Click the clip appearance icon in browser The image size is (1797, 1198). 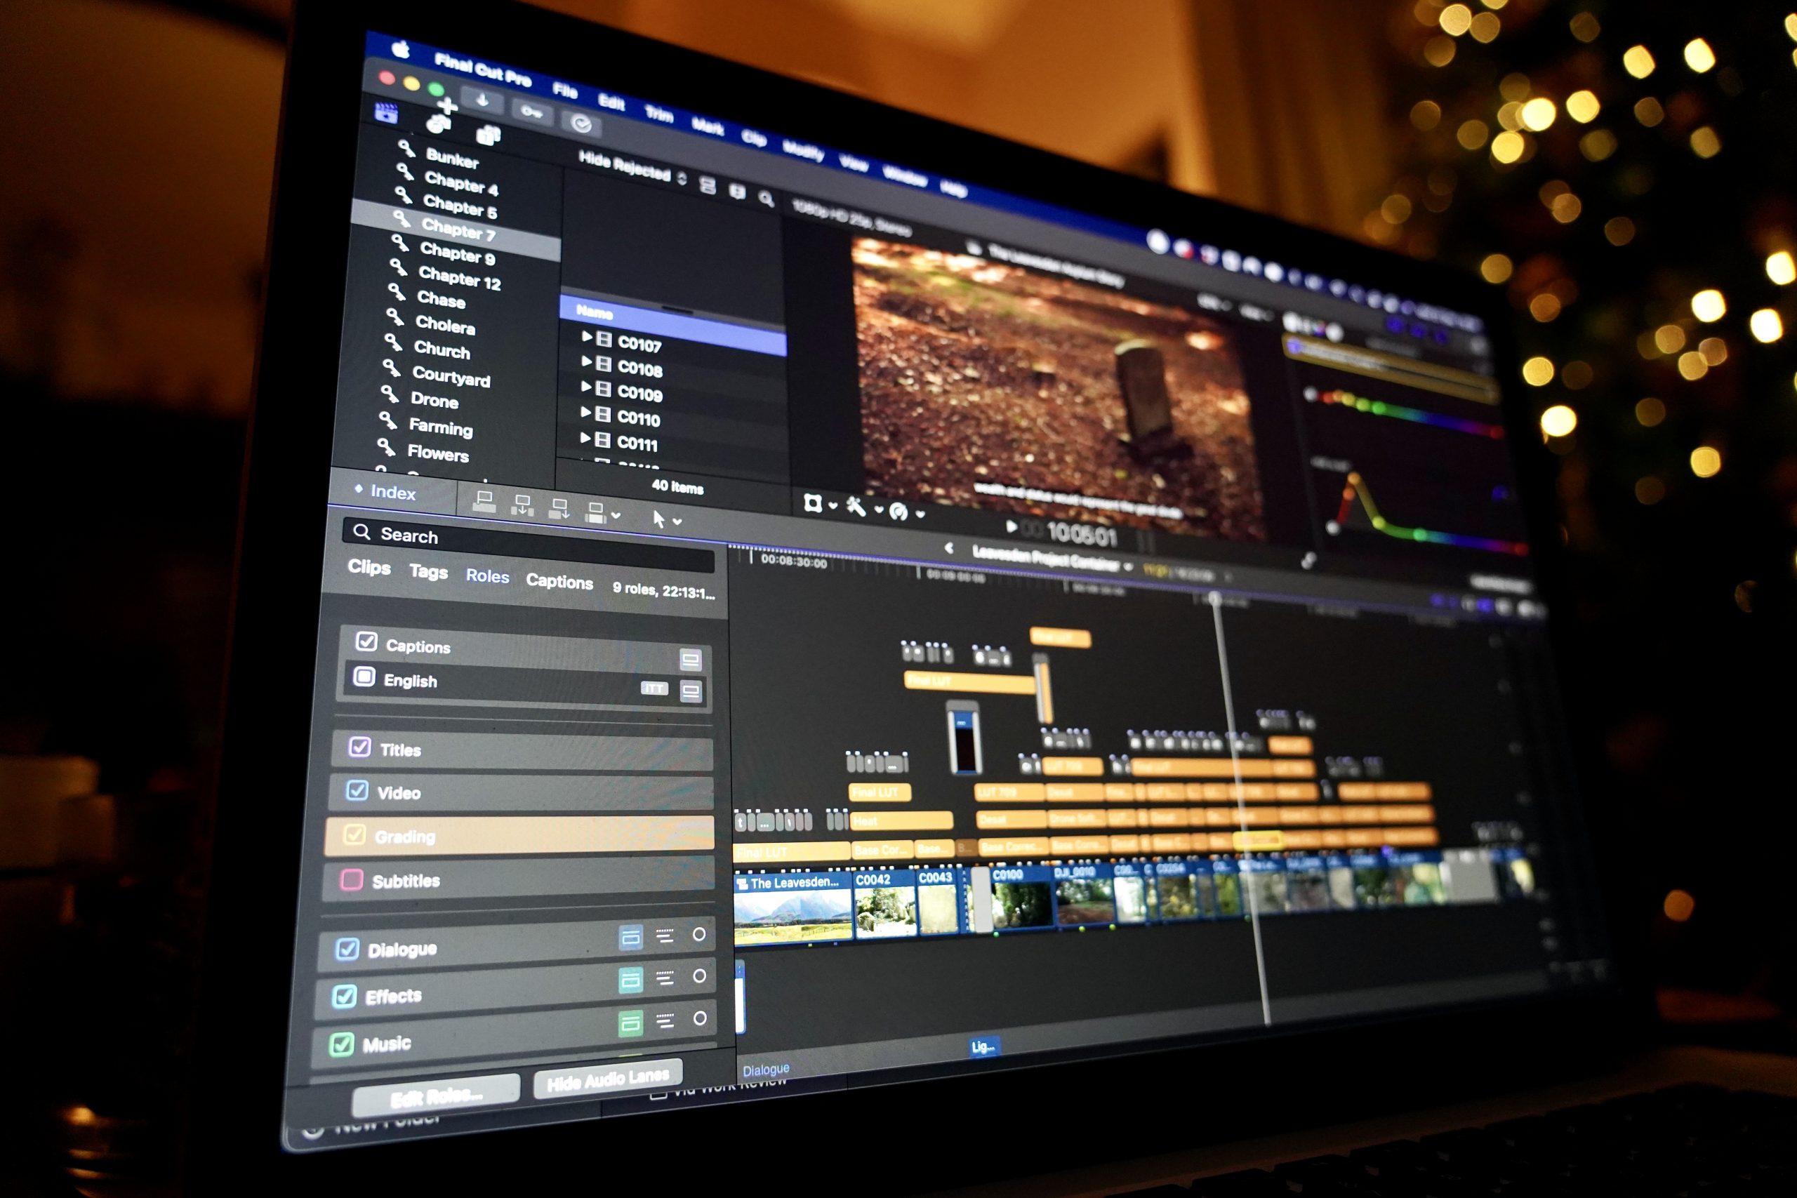[737, 192]
